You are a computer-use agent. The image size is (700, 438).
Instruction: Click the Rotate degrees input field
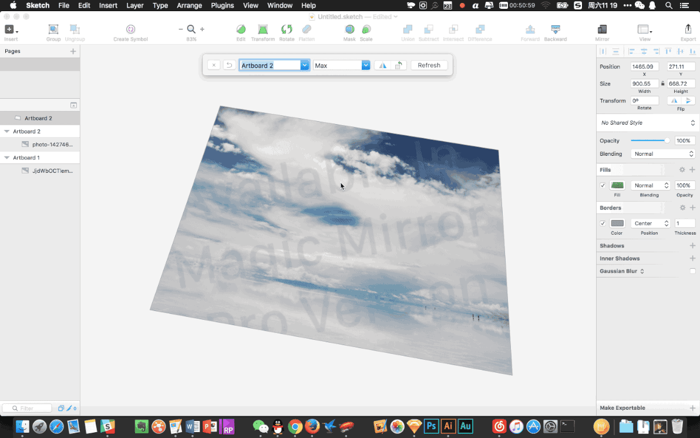pyautogui.click(x=645, y=101)
